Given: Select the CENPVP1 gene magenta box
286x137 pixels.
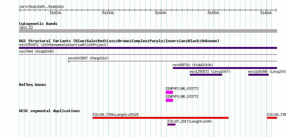Looking at the screenshot, I should point(169,100).
